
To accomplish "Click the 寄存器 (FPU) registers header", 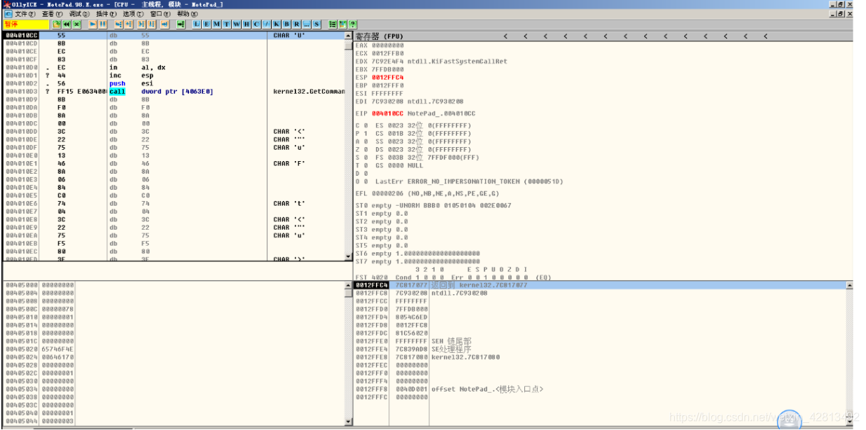I will point(379,36).
